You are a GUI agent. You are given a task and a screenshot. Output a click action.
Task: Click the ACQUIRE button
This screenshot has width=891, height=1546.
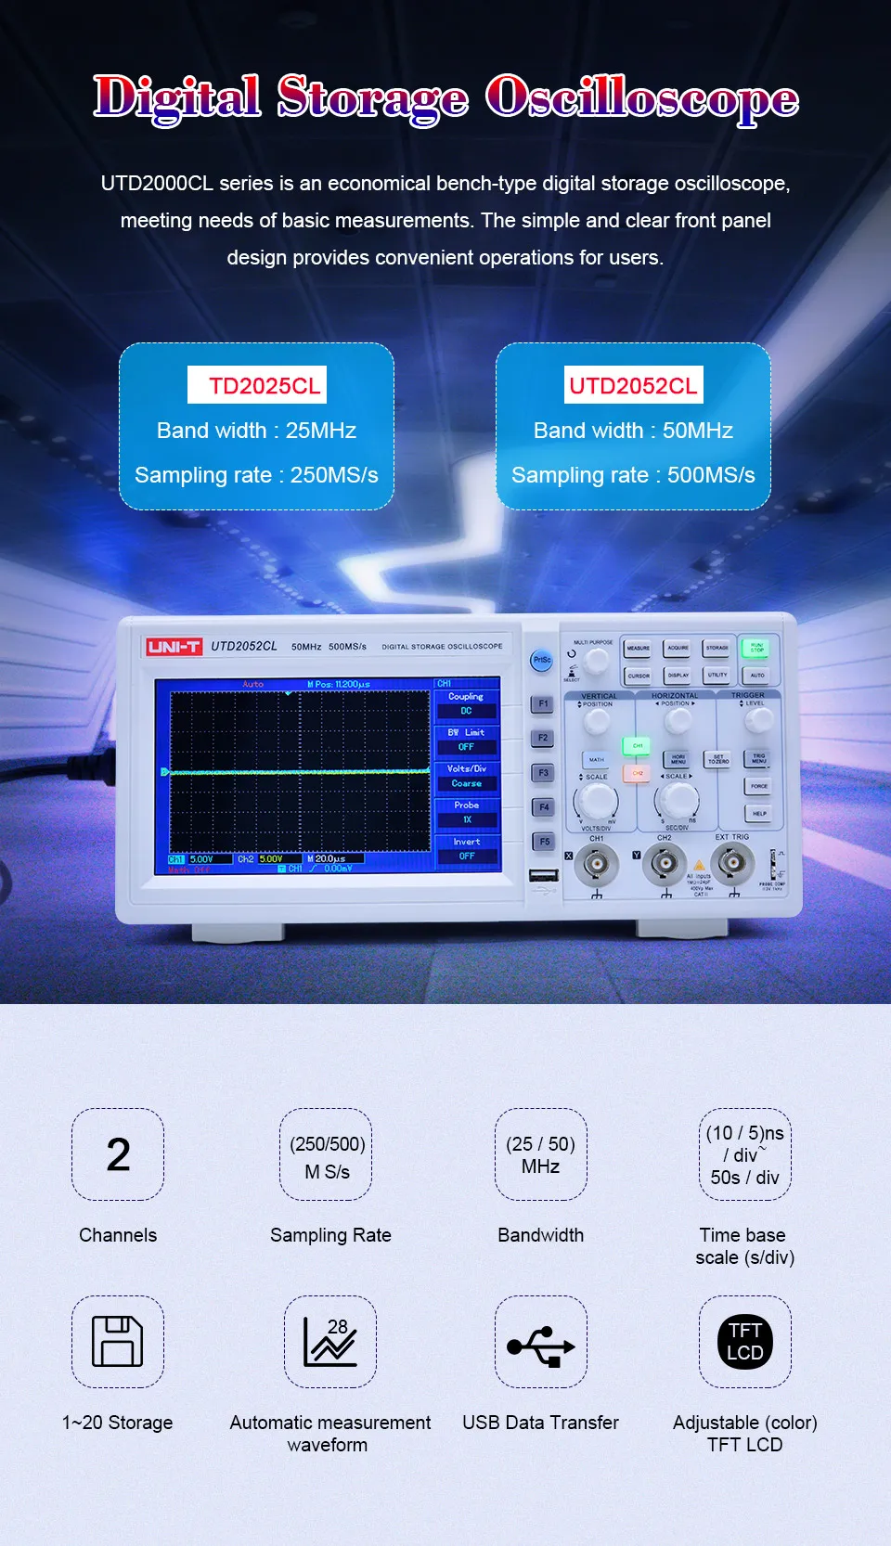pos(678,648)
